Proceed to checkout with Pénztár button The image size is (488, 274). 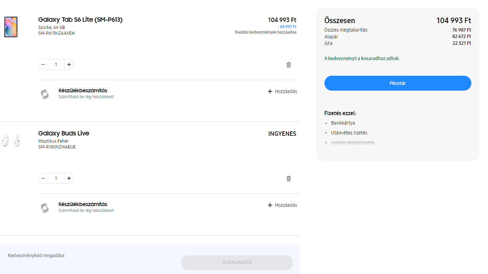coord(398,83)
